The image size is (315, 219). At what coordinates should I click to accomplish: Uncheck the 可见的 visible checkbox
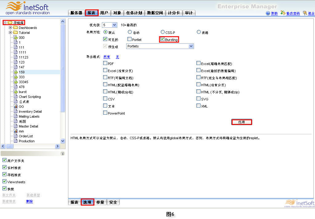[x=105, y=39]
